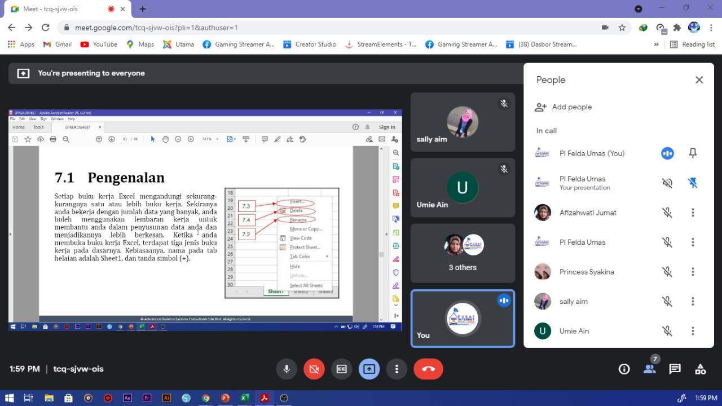The image size is (722, 406).
Task: Open the Creator Studio bookmark
Action: 310,45
